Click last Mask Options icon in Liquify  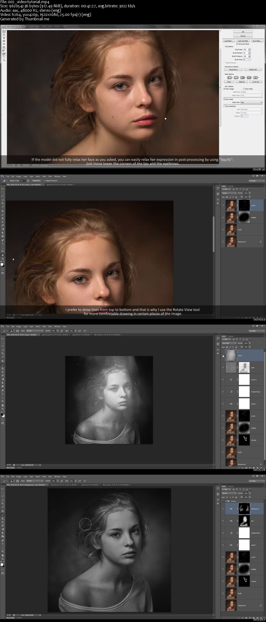click(x=256, y=78)
